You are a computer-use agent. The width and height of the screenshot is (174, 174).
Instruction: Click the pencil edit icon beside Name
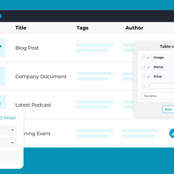tap(148, 67)
